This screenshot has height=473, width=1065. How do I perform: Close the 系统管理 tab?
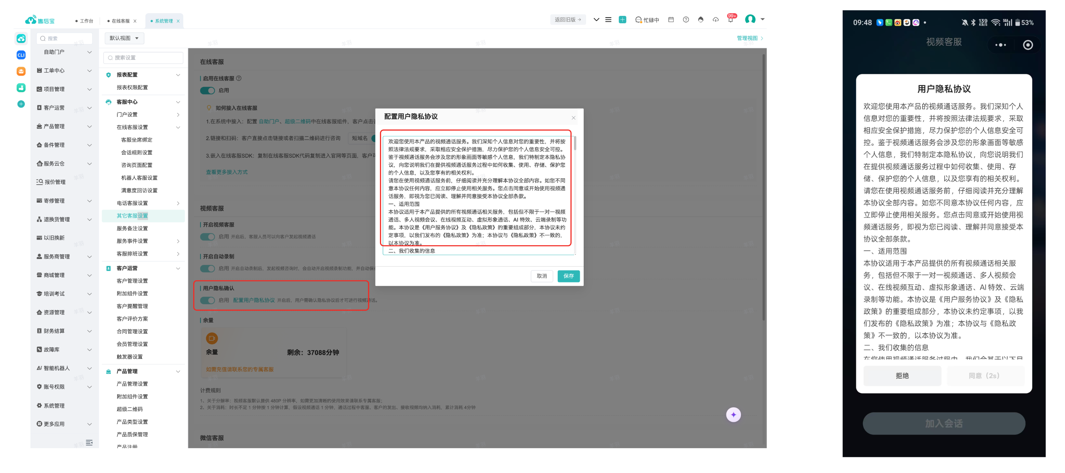click(178, 21)
